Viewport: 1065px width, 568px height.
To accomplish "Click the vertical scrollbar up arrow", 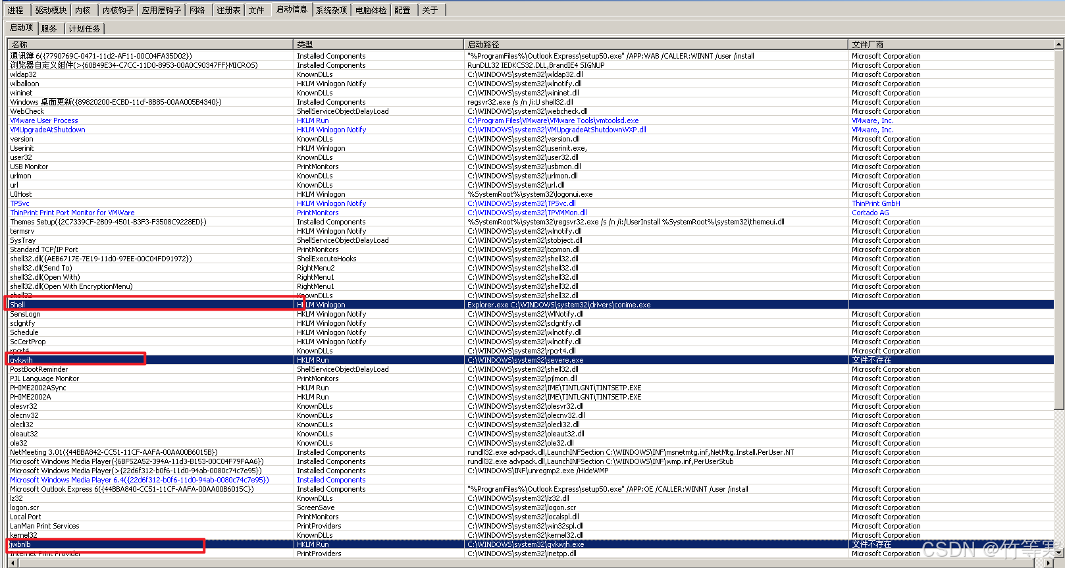I will pos(1058,44).
